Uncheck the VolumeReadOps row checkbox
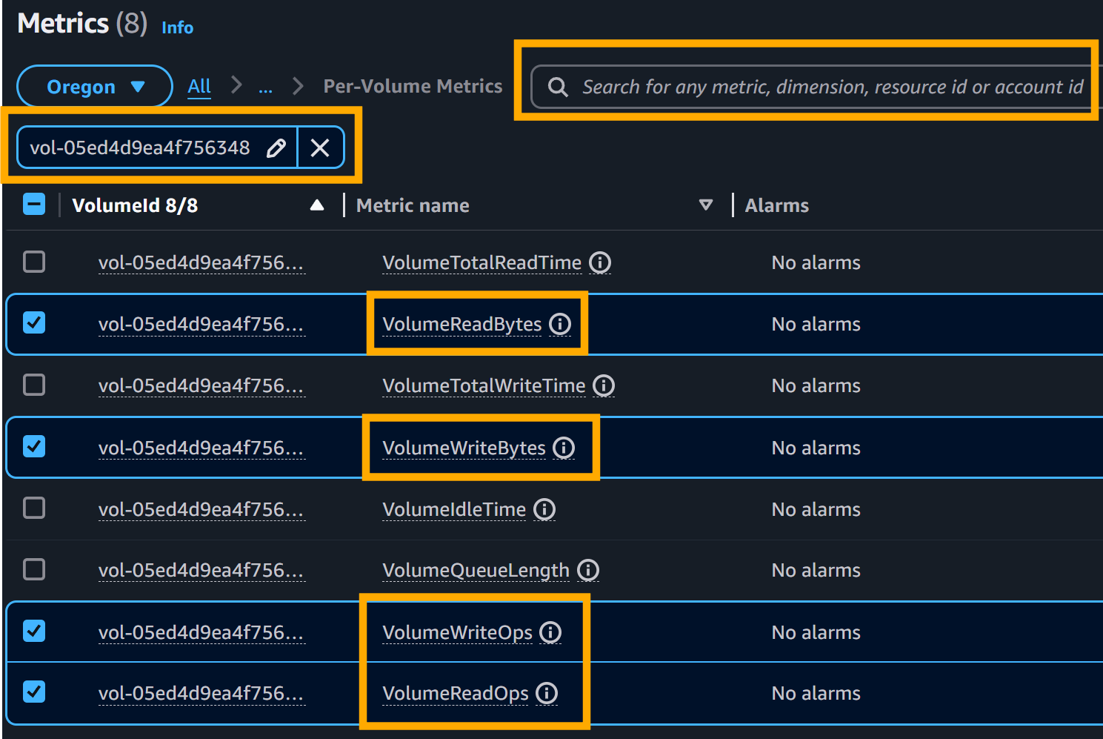Screen dimensions: 1103x739 (34, 692)
